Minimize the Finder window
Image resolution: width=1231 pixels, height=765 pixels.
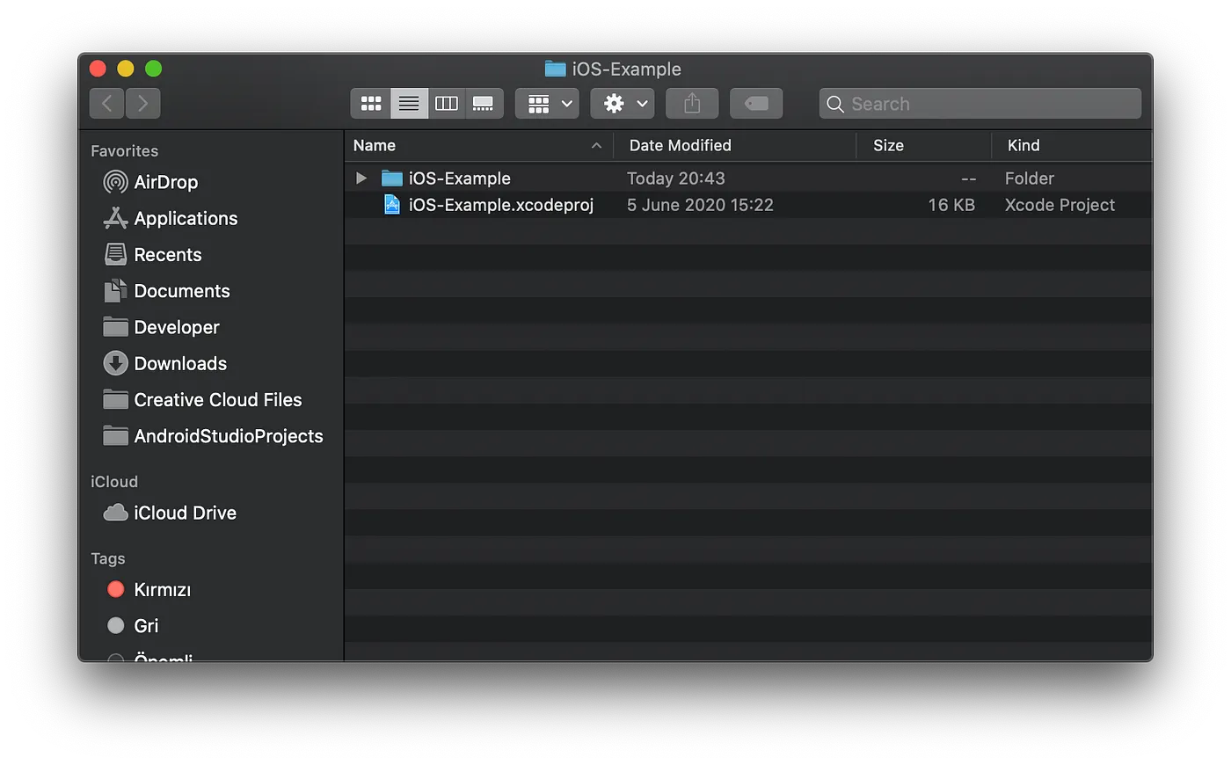126,69
